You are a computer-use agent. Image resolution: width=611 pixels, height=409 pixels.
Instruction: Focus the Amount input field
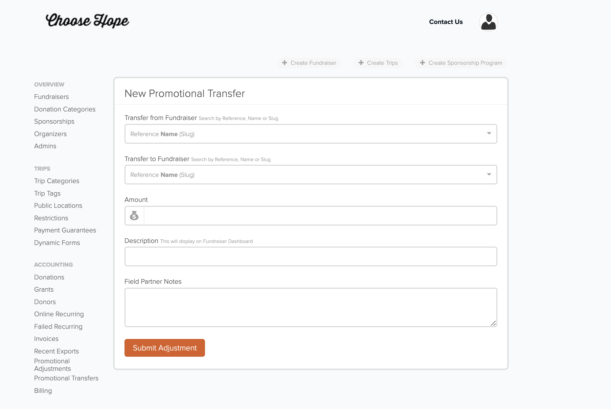point(320,216)
